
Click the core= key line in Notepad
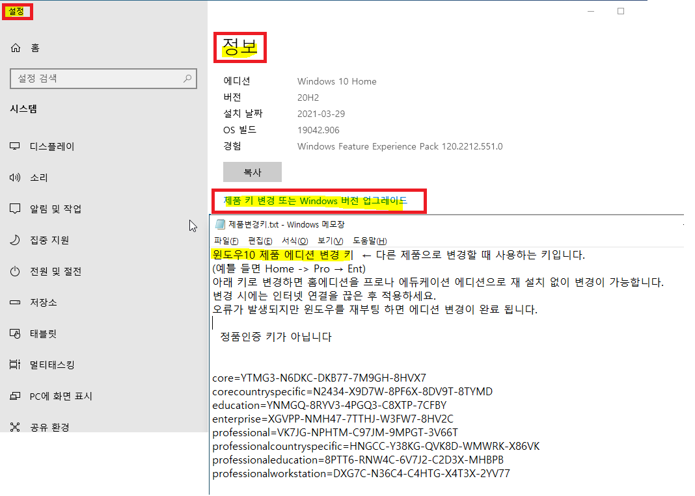pos(319,378)
